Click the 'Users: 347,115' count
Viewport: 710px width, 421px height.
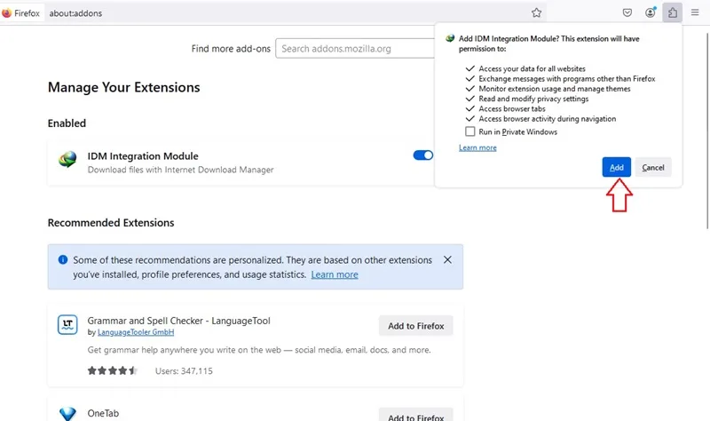[x=184, y=371]
